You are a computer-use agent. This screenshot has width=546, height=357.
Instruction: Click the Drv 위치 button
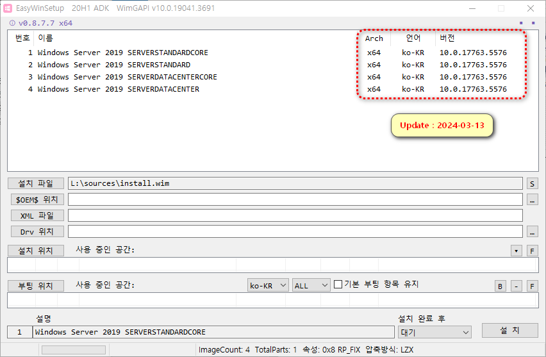(x=37, y=231)
